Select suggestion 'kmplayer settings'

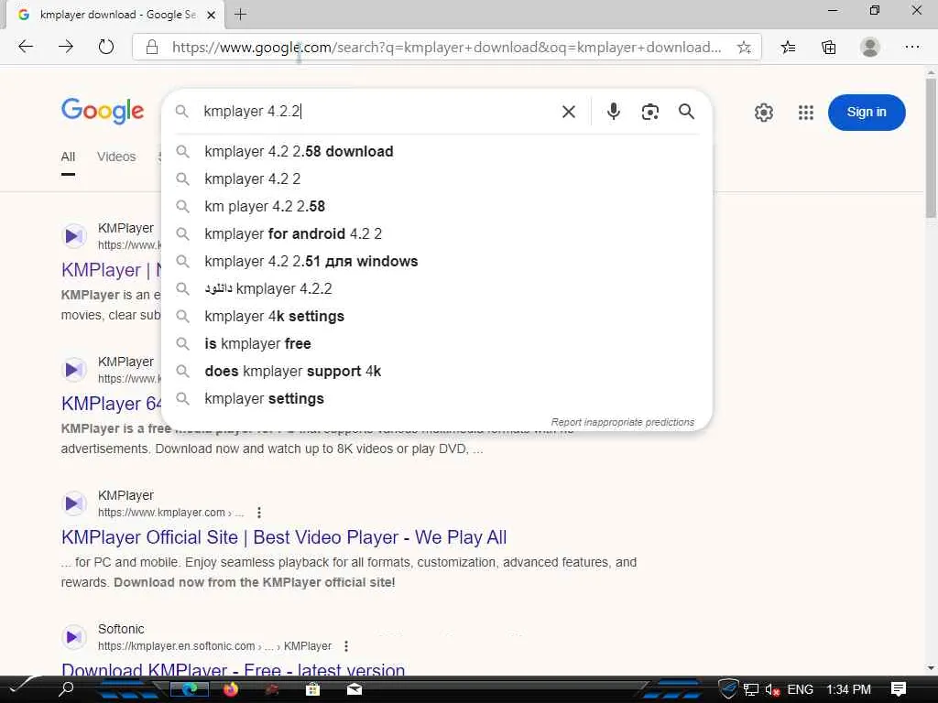437,399
